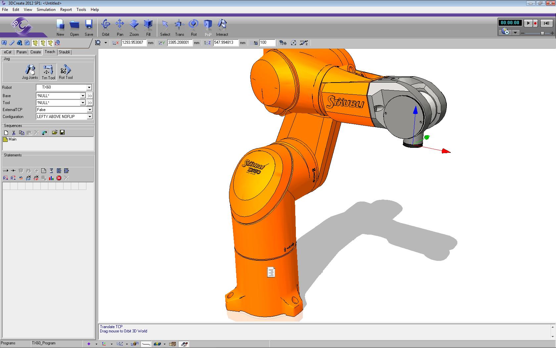Image resolution: width=556 pixels, height=348 pixels.
Task: Choose the Interact tool
Action: pos(222,27)
